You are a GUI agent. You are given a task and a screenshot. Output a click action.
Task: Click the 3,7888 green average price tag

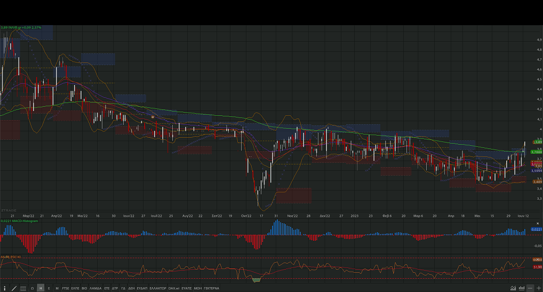tap(537, 152)
